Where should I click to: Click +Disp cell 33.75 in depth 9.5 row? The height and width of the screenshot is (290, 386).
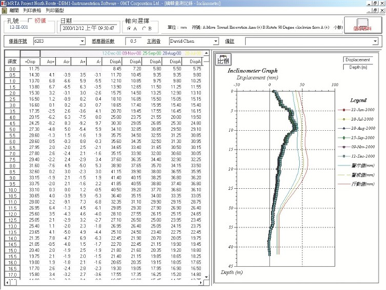30,184
